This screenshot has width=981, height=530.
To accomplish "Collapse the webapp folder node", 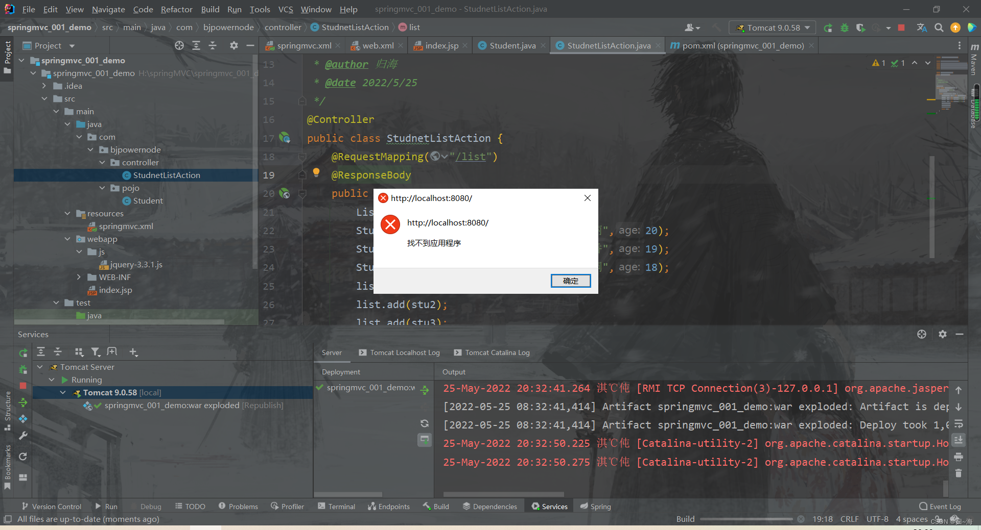I will pos(67,239).
